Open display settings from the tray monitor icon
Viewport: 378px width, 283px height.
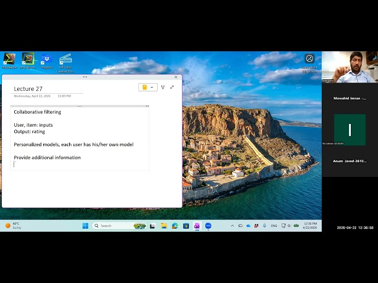point(283,226)
